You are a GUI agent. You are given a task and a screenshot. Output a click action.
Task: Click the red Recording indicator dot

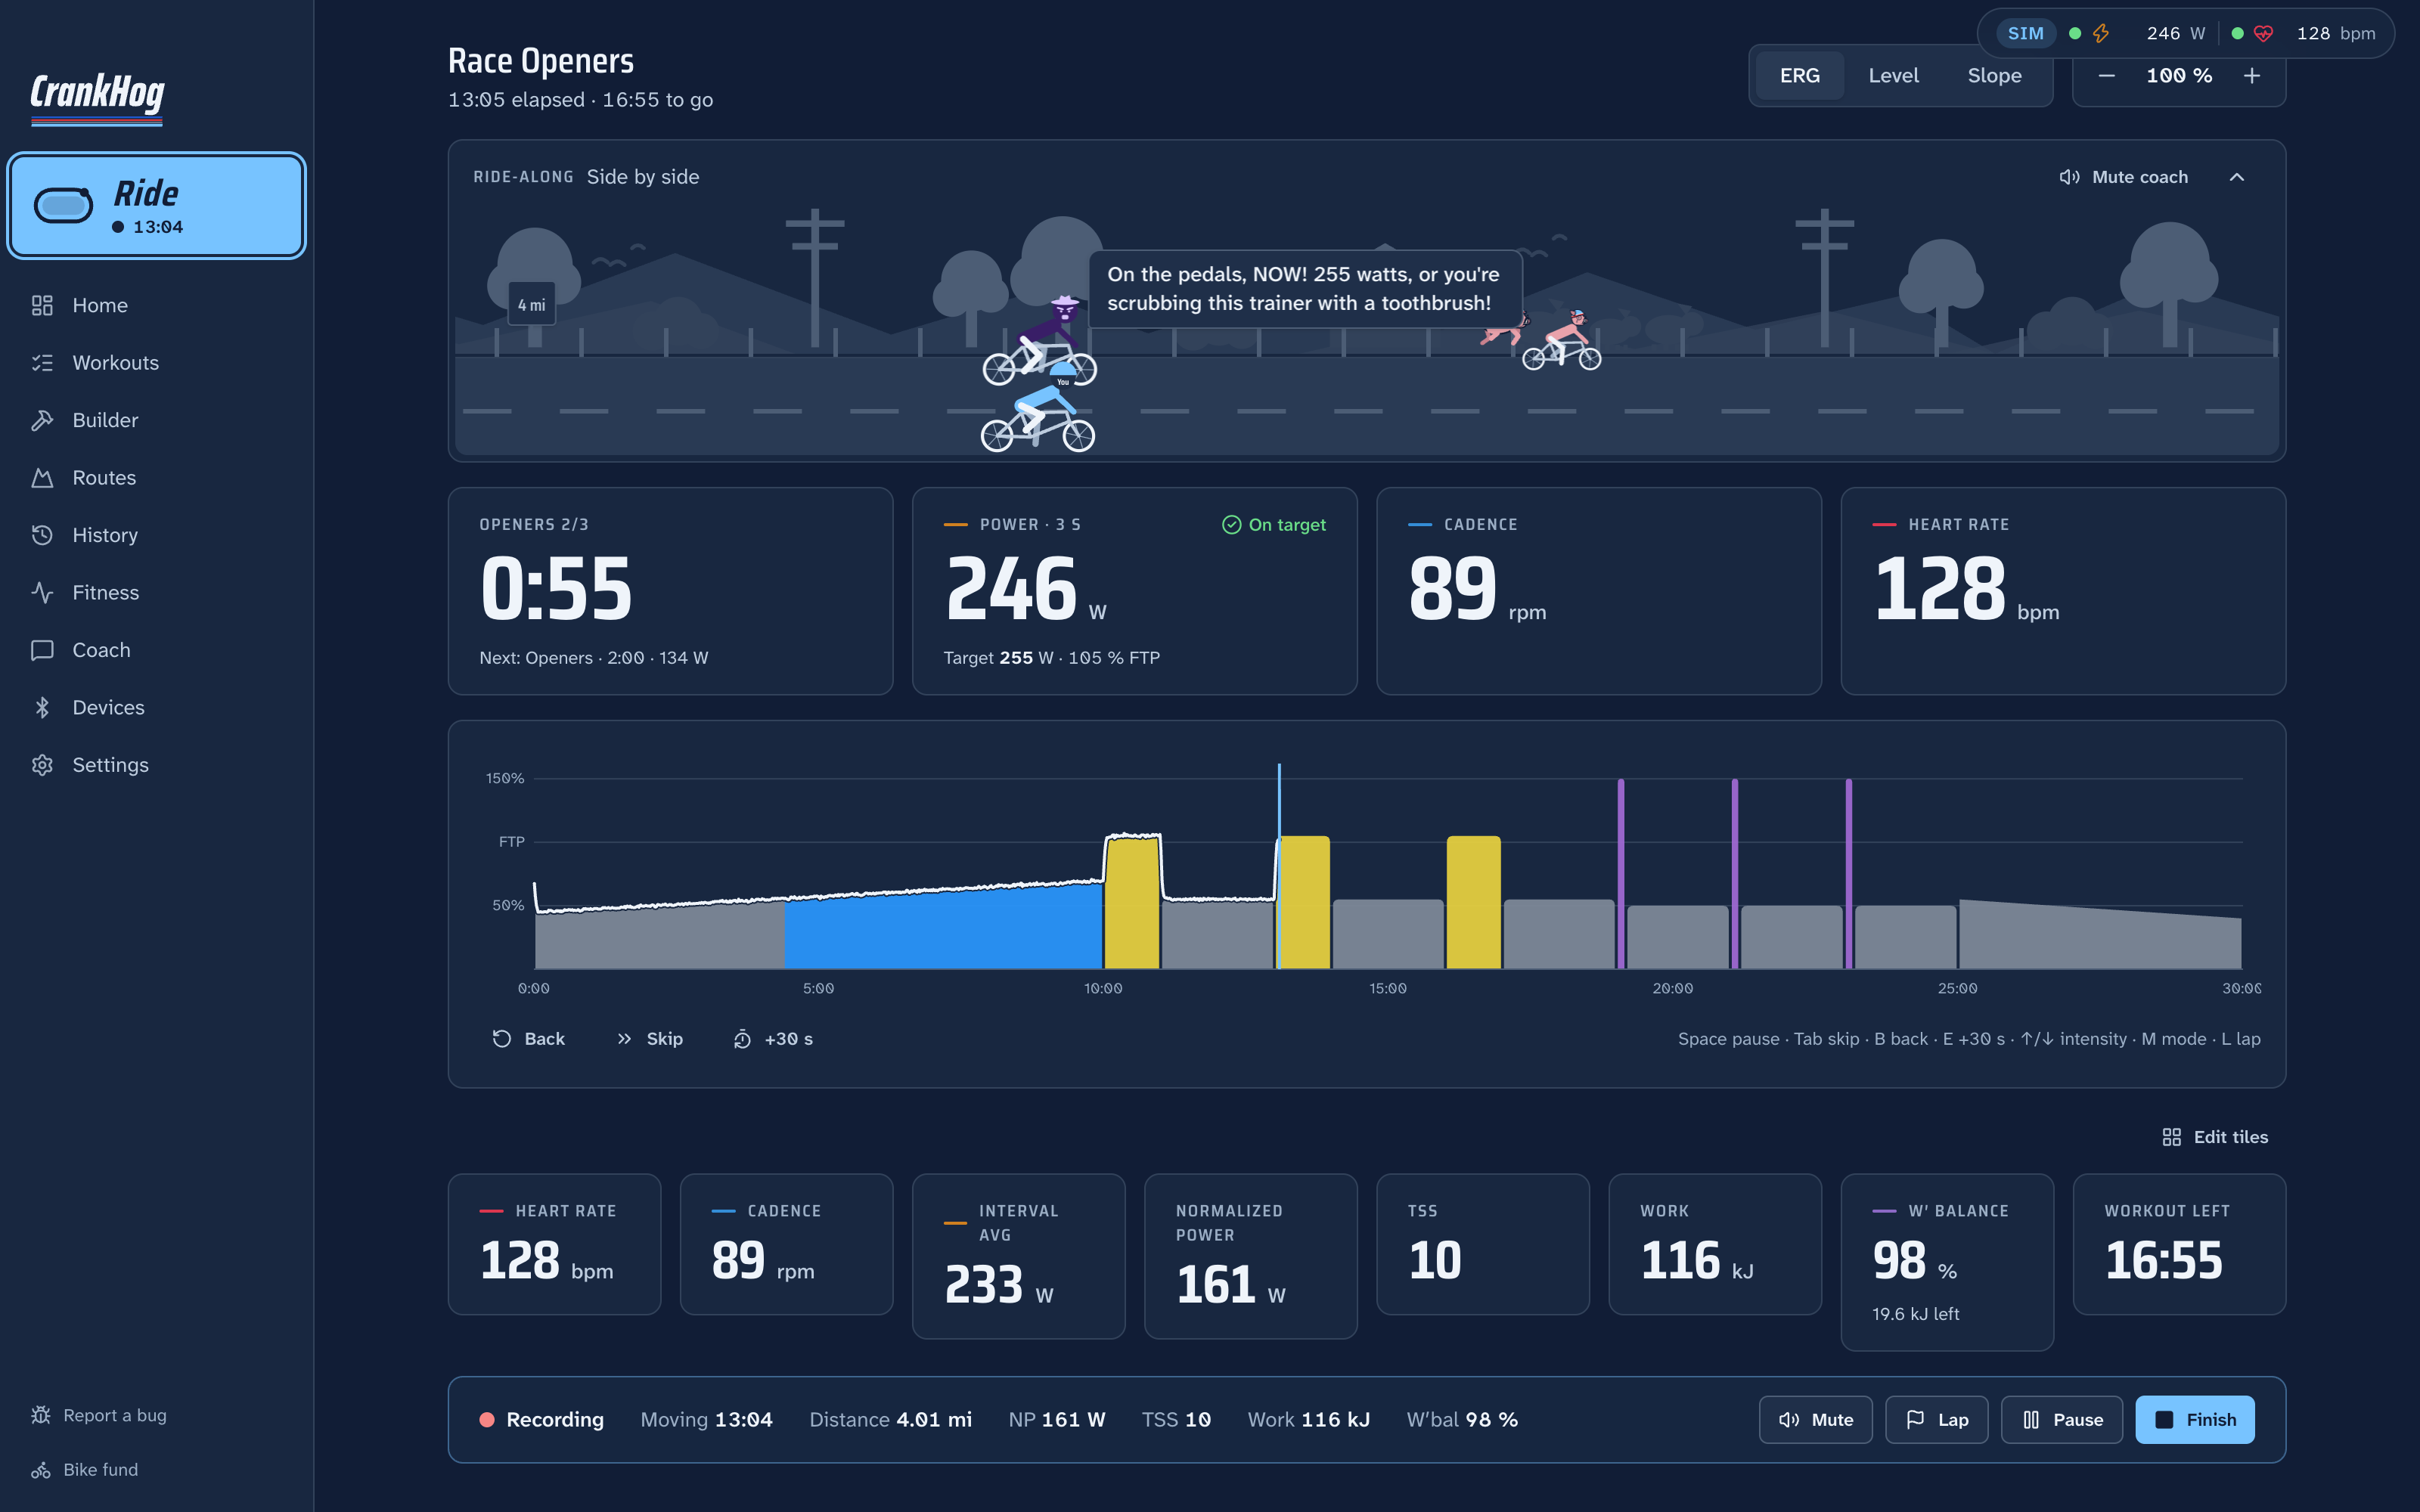click(x=487, y=1420)
